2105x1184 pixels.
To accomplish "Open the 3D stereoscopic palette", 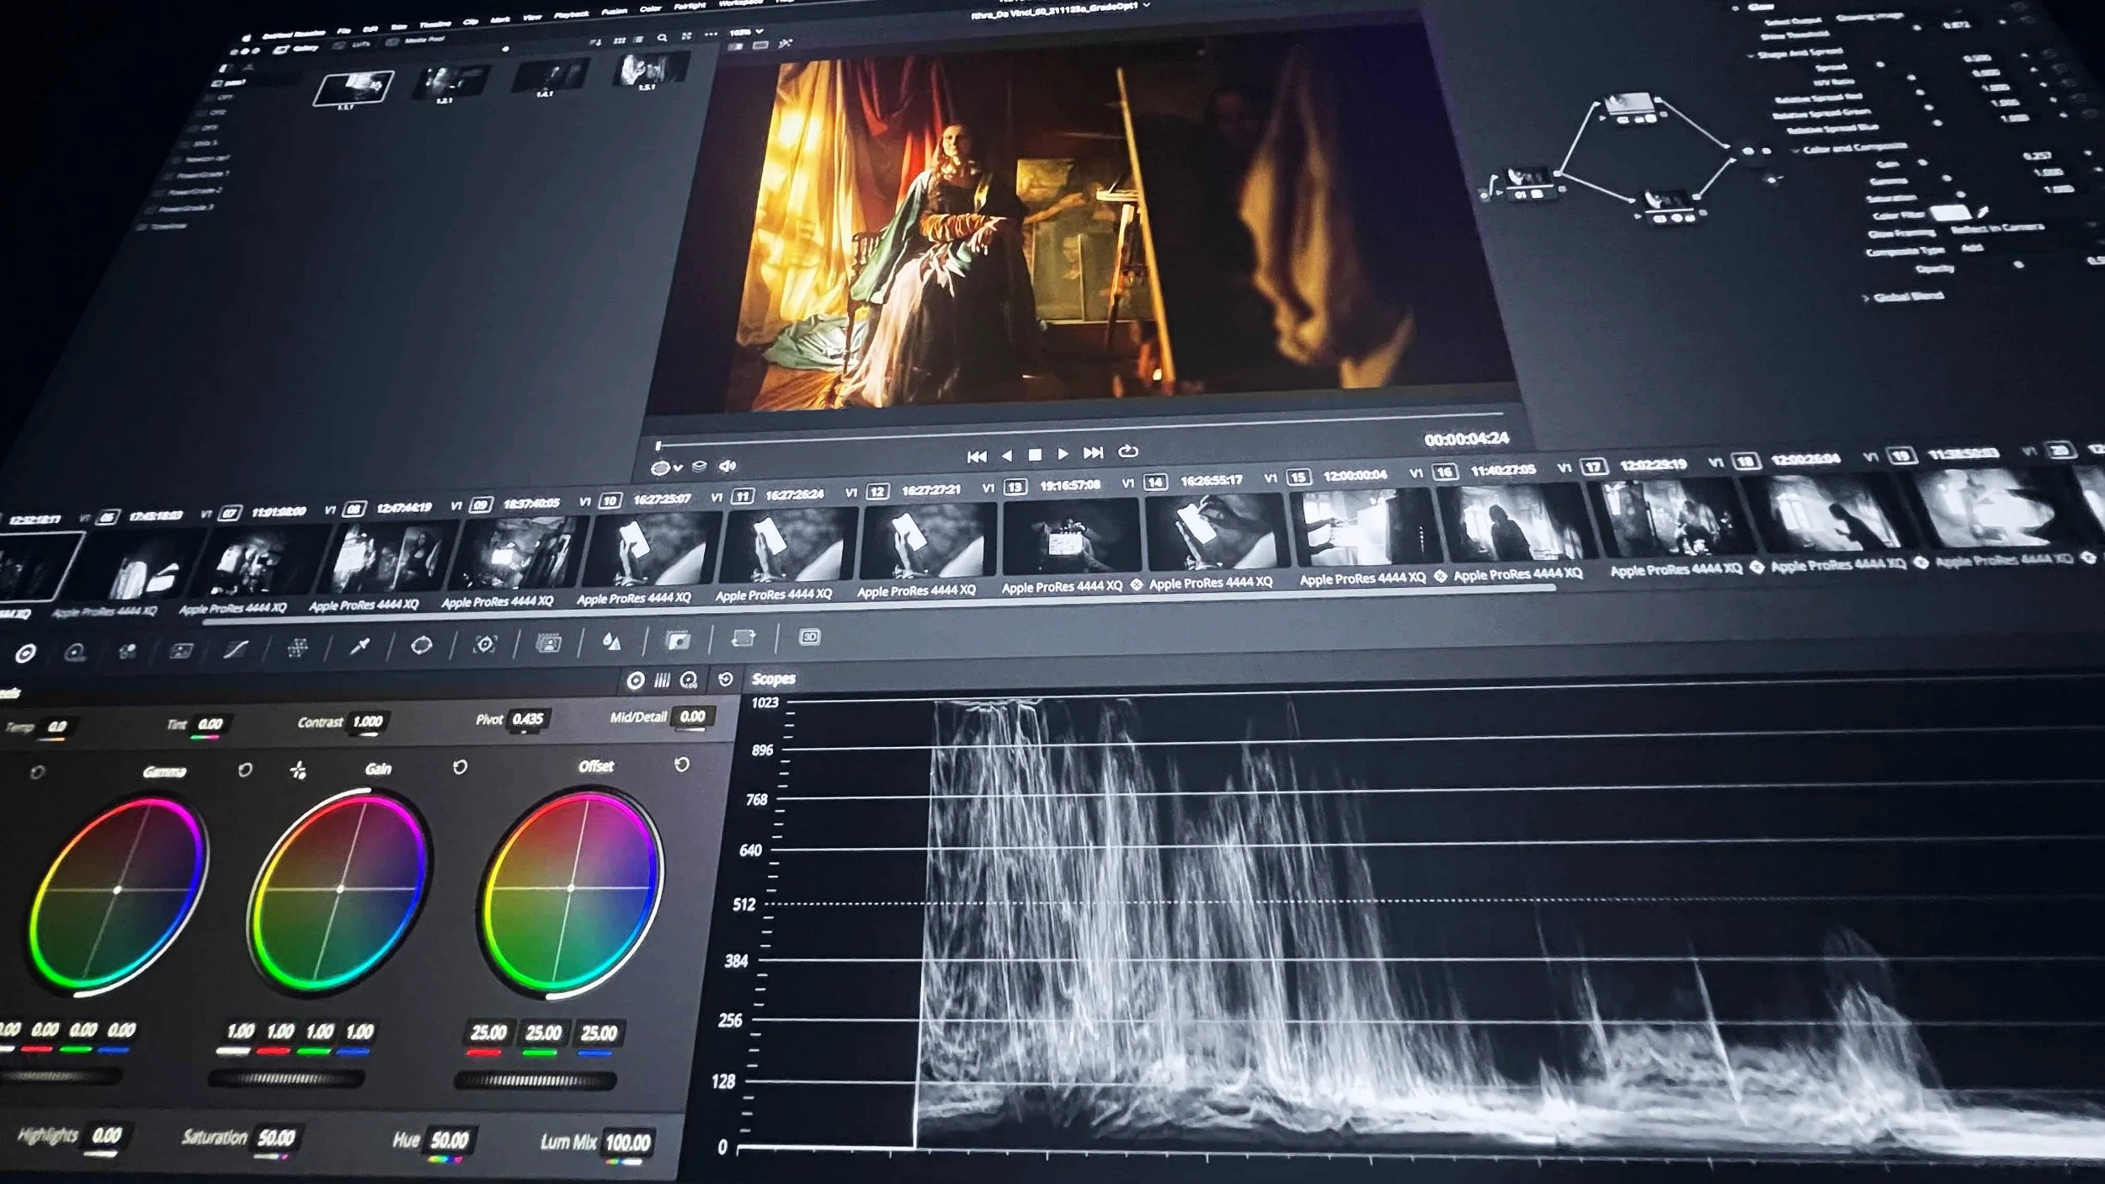I will click(809, 637).
